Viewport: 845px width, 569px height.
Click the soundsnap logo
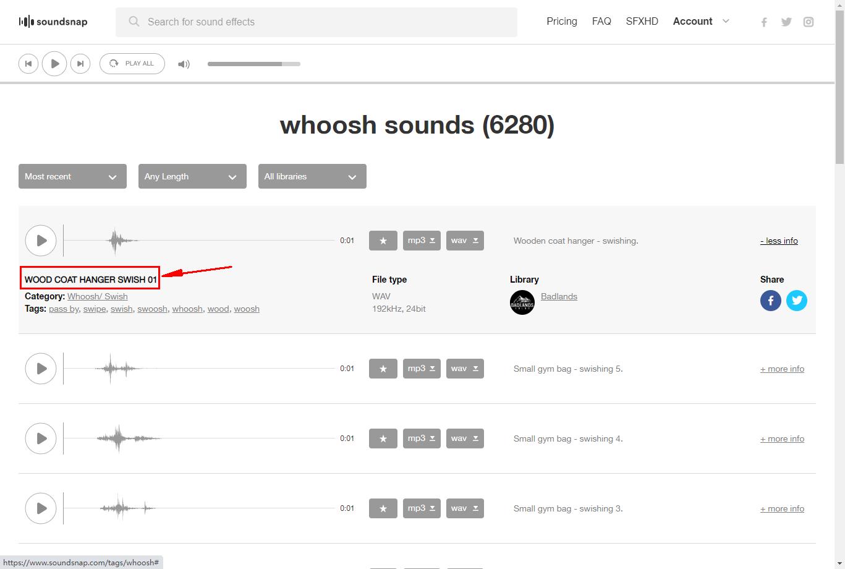(53, 22)
